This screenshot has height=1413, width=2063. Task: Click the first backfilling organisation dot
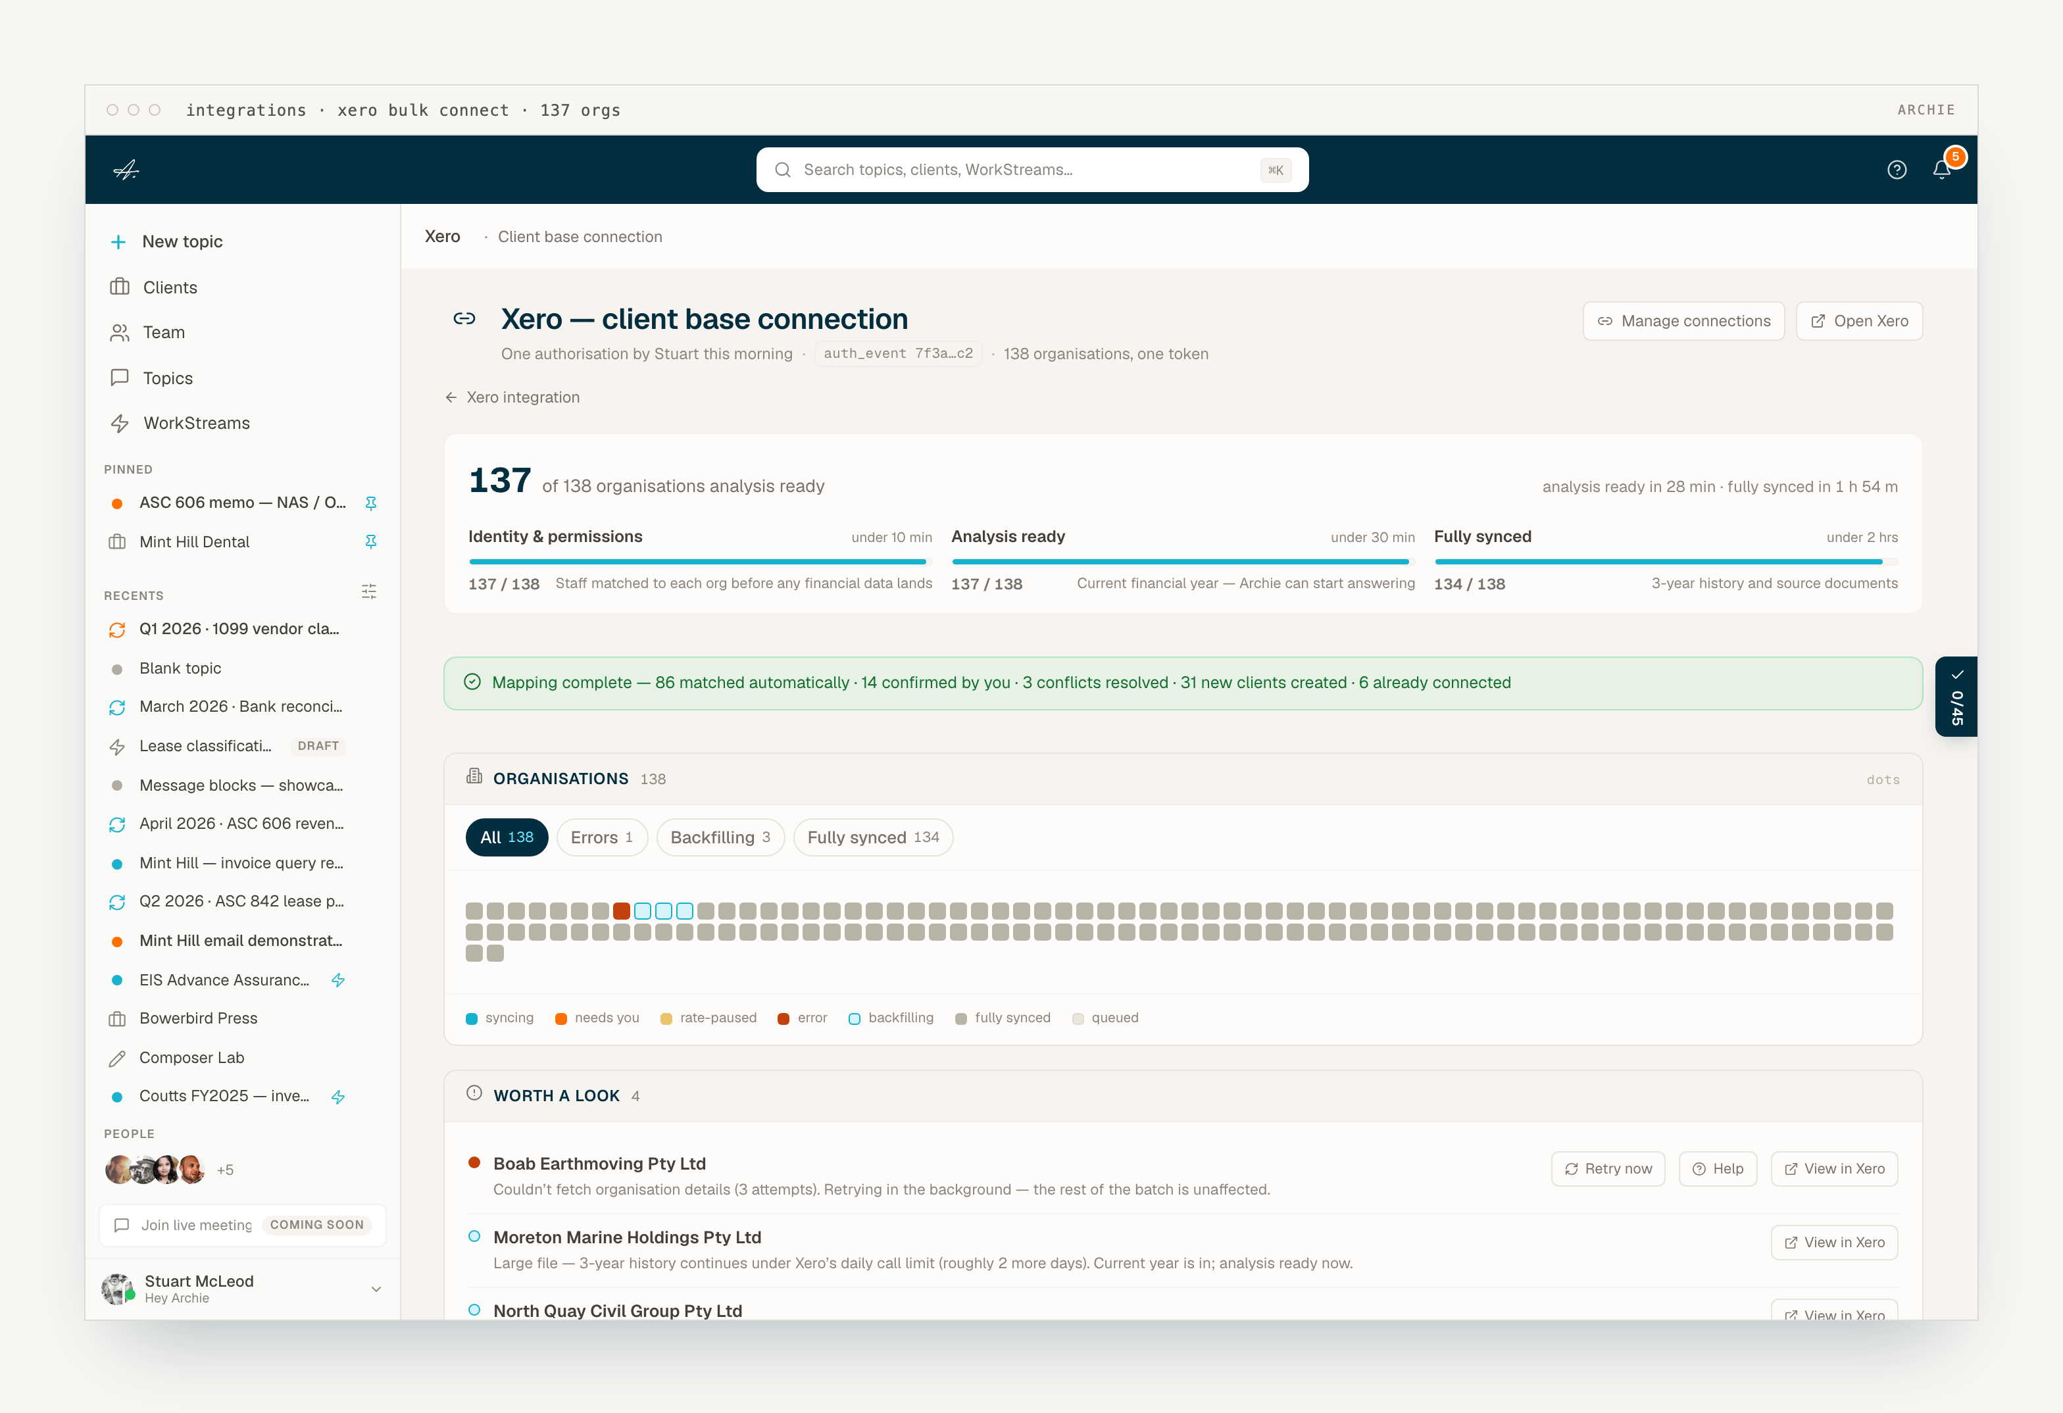coord(643,910)
